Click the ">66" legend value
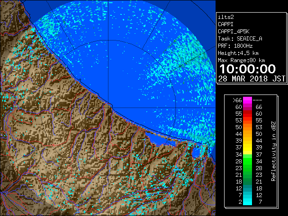Screen dimensions: 288x216 coord(237,100)
